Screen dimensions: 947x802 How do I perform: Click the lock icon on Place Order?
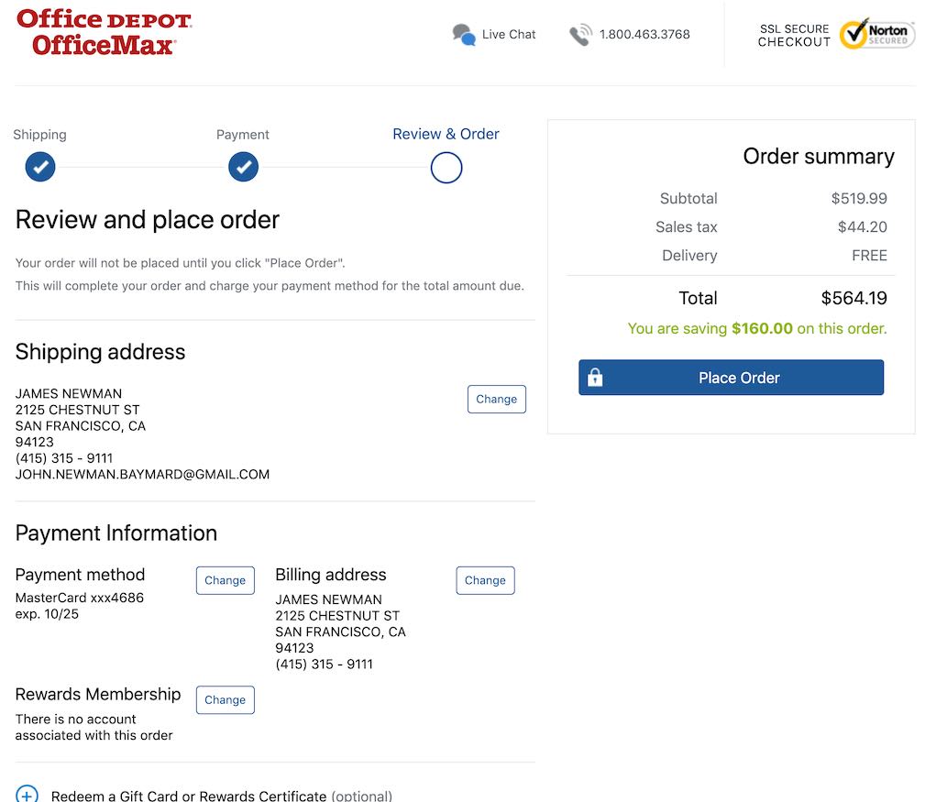click(x=595, y=378)
